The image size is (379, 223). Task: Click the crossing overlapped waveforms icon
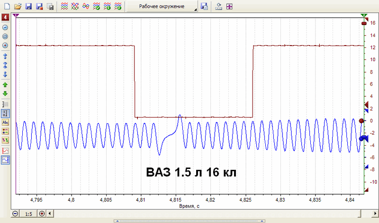click(75, 6)
